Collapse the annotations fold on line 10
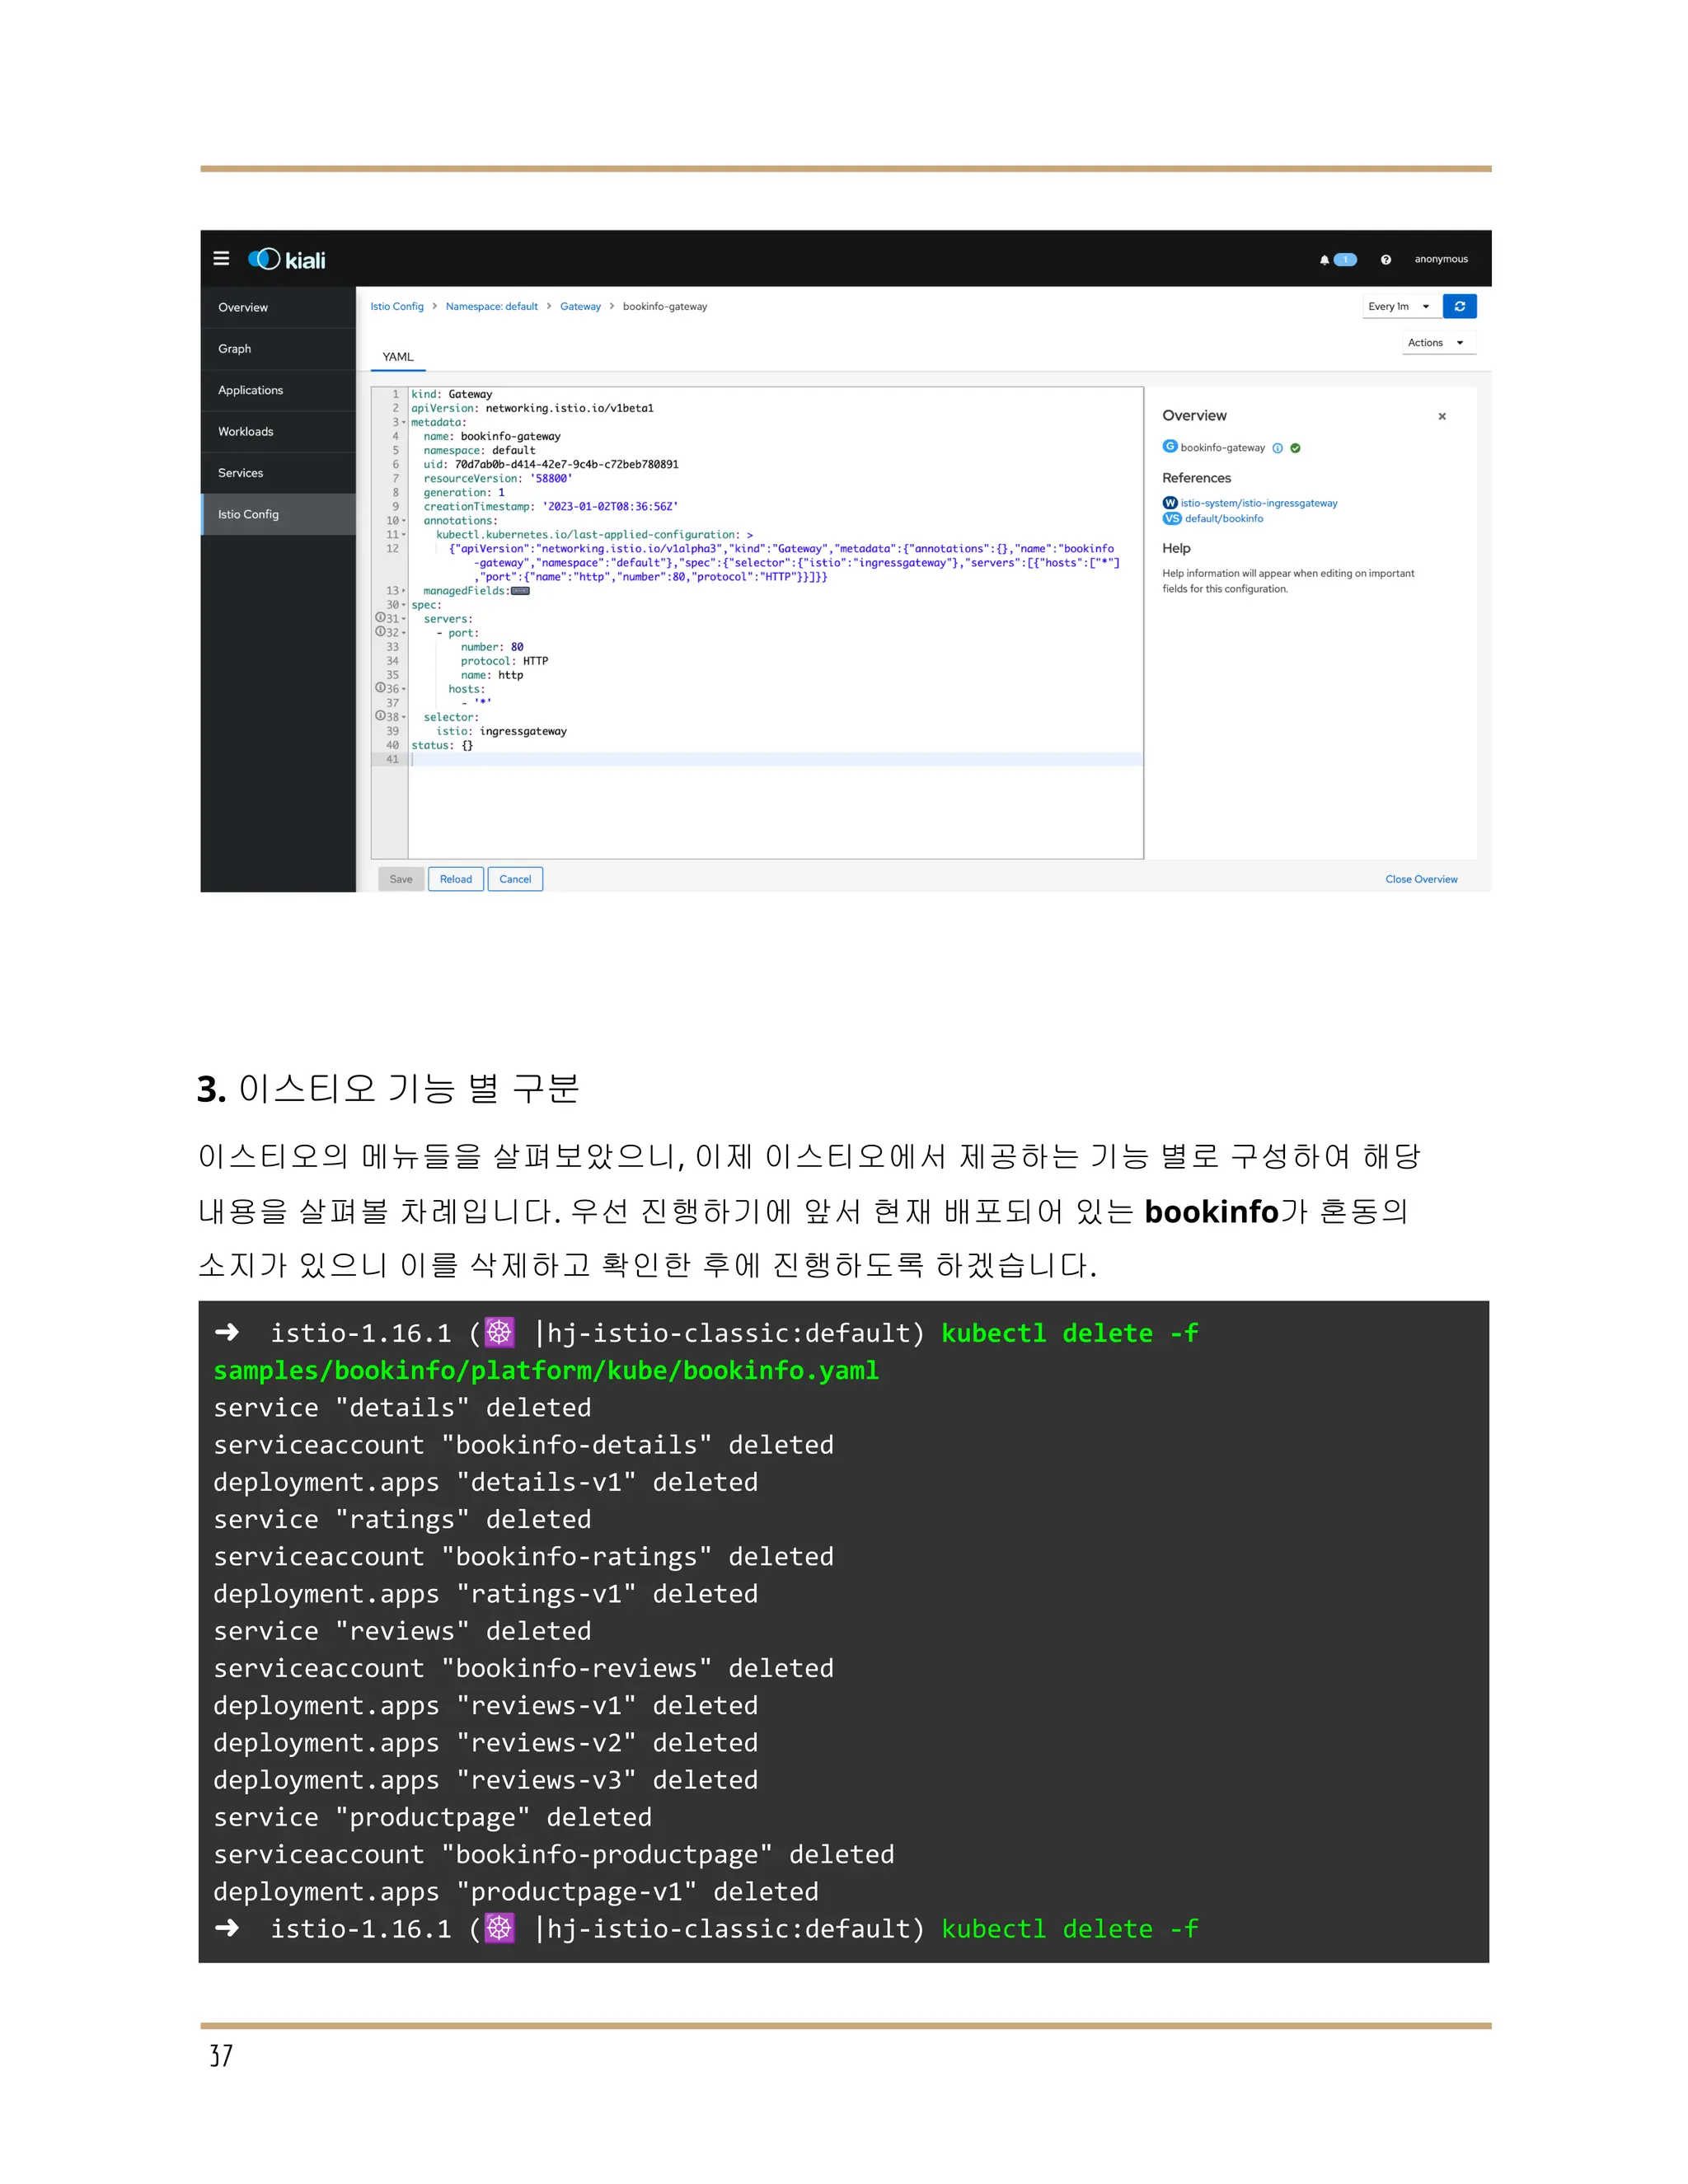 coord(404,521)
